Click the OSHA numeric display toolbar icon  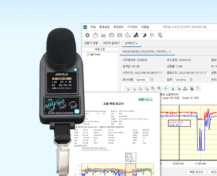pyautogui.click(x=120, y=35)
